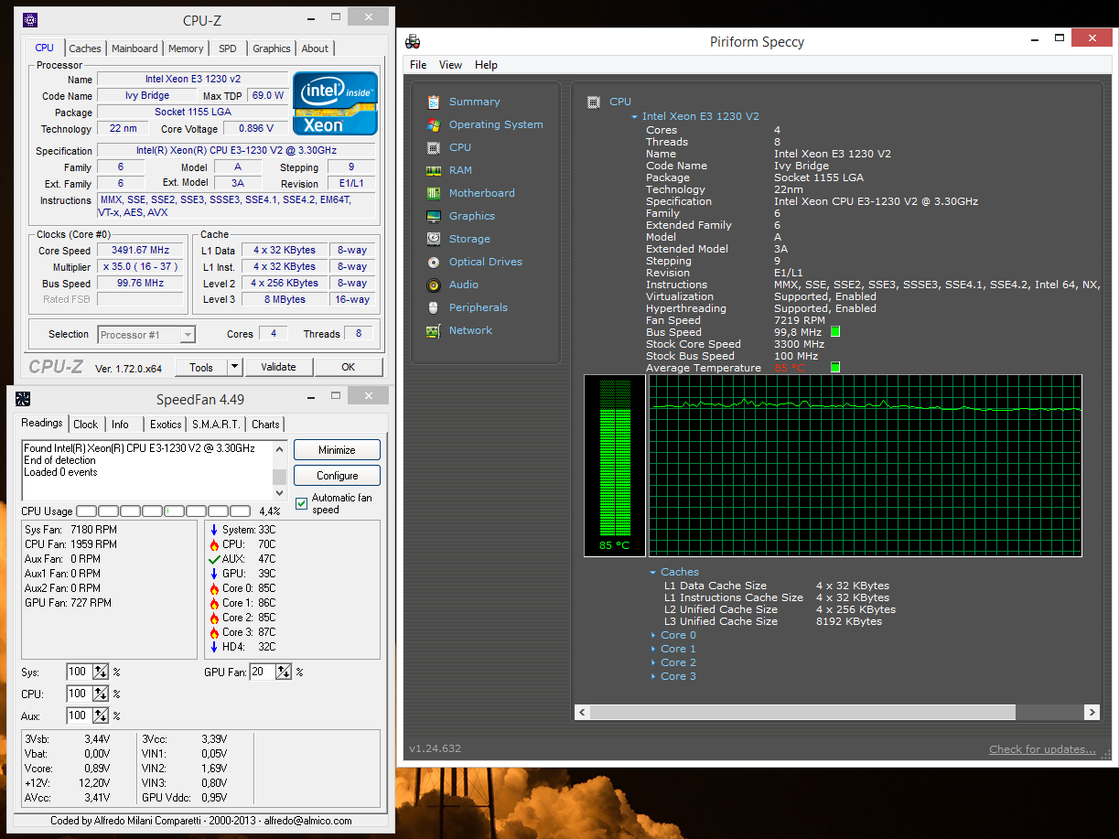Open the File menu in Speccy

click(x=418, y=65)
